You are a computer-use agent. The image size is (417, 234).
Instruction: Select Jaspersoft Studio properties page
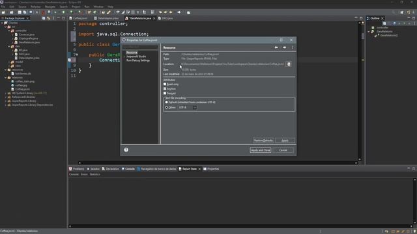[136, 57]
